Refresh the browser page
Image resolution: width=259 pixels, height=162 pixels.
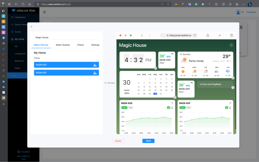point(23,4)
